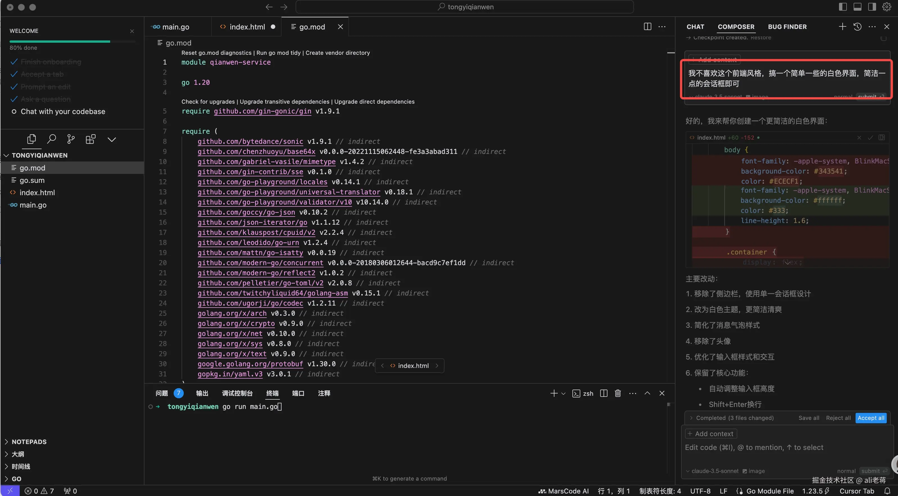Click Run go mod tidy link
The image size is (898, 496).
tap(278, 53)
